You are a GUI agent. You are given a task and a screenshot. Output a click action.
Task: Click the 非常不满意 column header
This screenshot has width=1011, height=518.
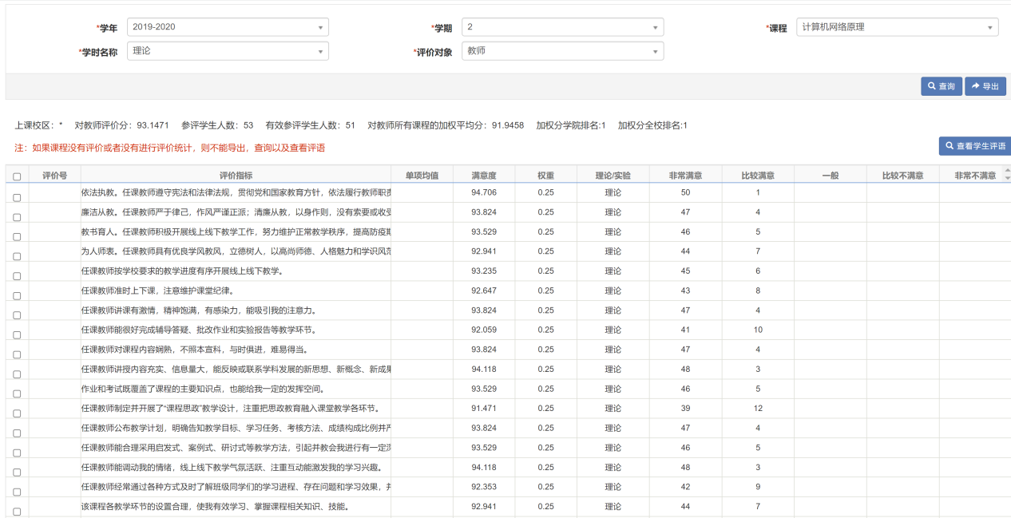pyautogui.click(x=971, y=175)
